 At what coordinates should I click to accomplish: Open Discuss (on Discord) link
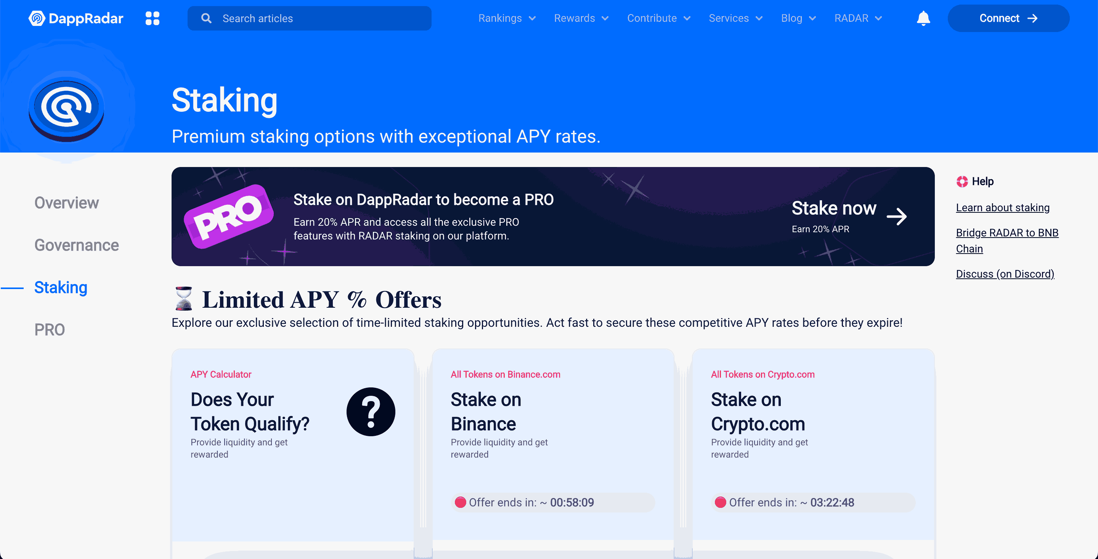click(x=1005, y=274)
